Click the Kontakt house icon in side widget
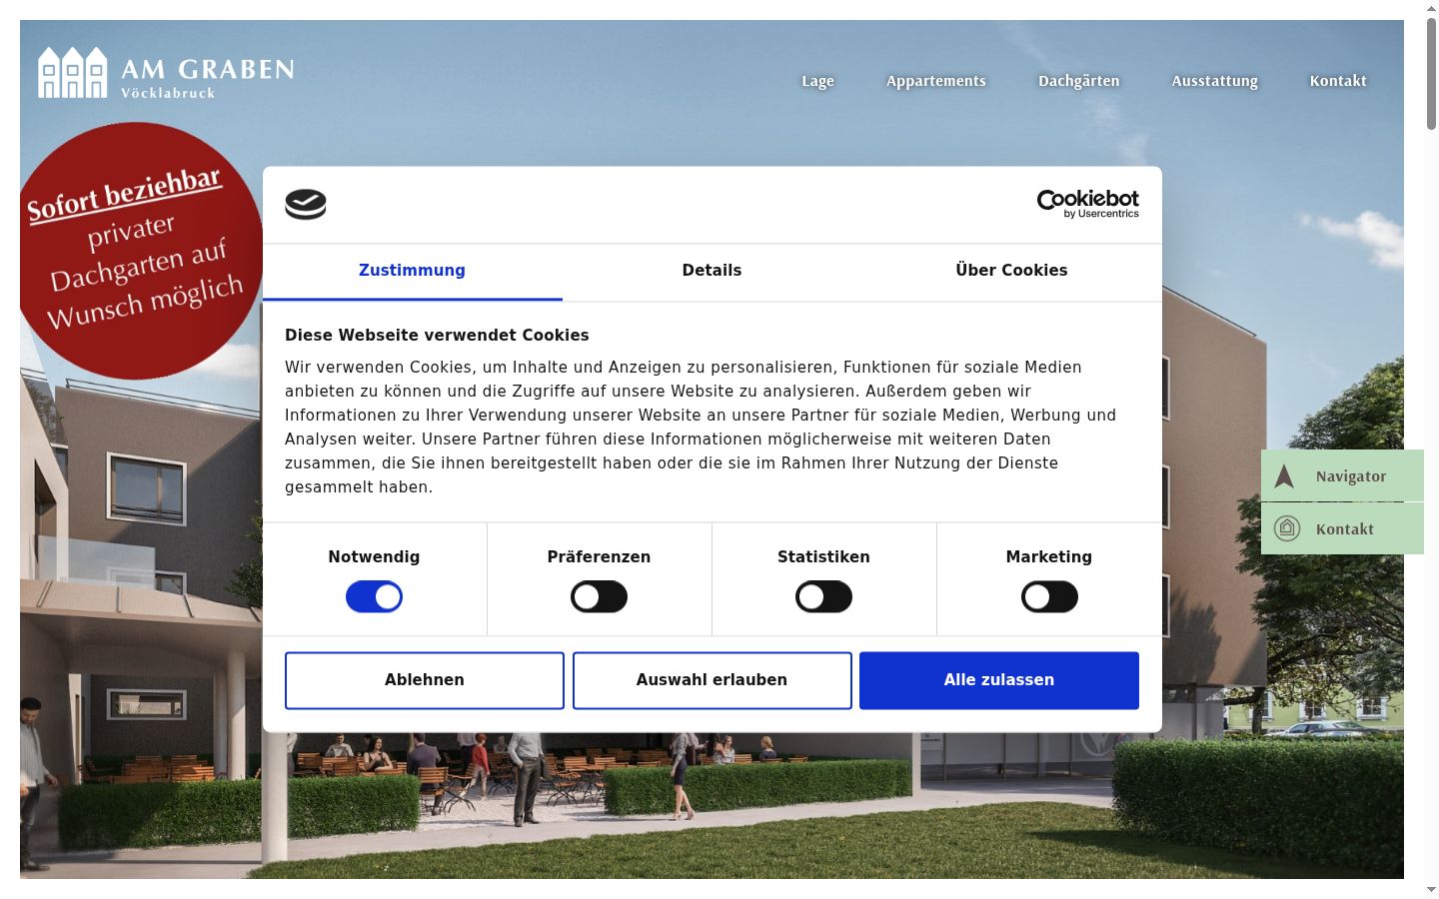 click(1287, 528)
